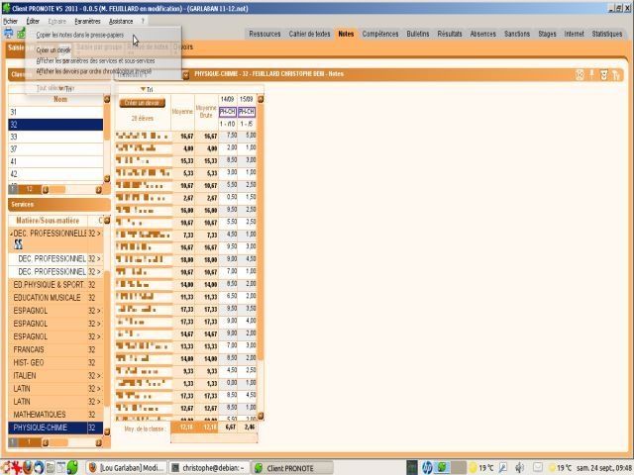Click the second PH-CH homework header dated 15/09
Viewport: 634px width, 475px height.
coord(247,112)
